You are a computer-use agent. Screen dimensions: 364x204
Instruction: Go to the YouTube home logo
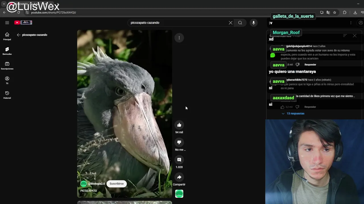coord(23,23)
